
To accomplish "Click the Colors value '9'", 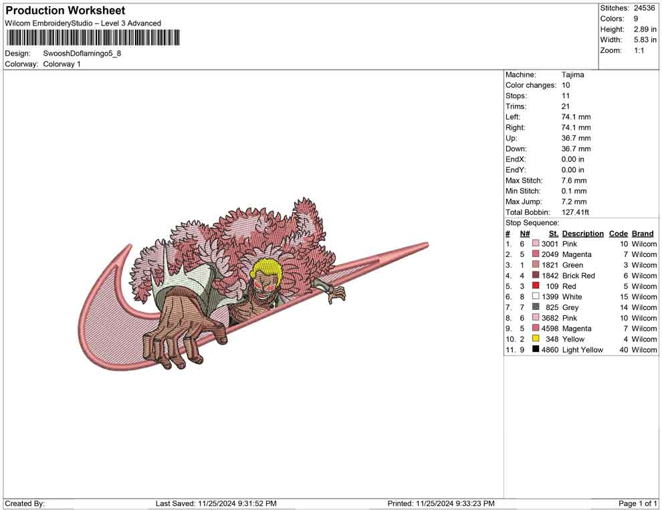I will click(x=636, y=19).
